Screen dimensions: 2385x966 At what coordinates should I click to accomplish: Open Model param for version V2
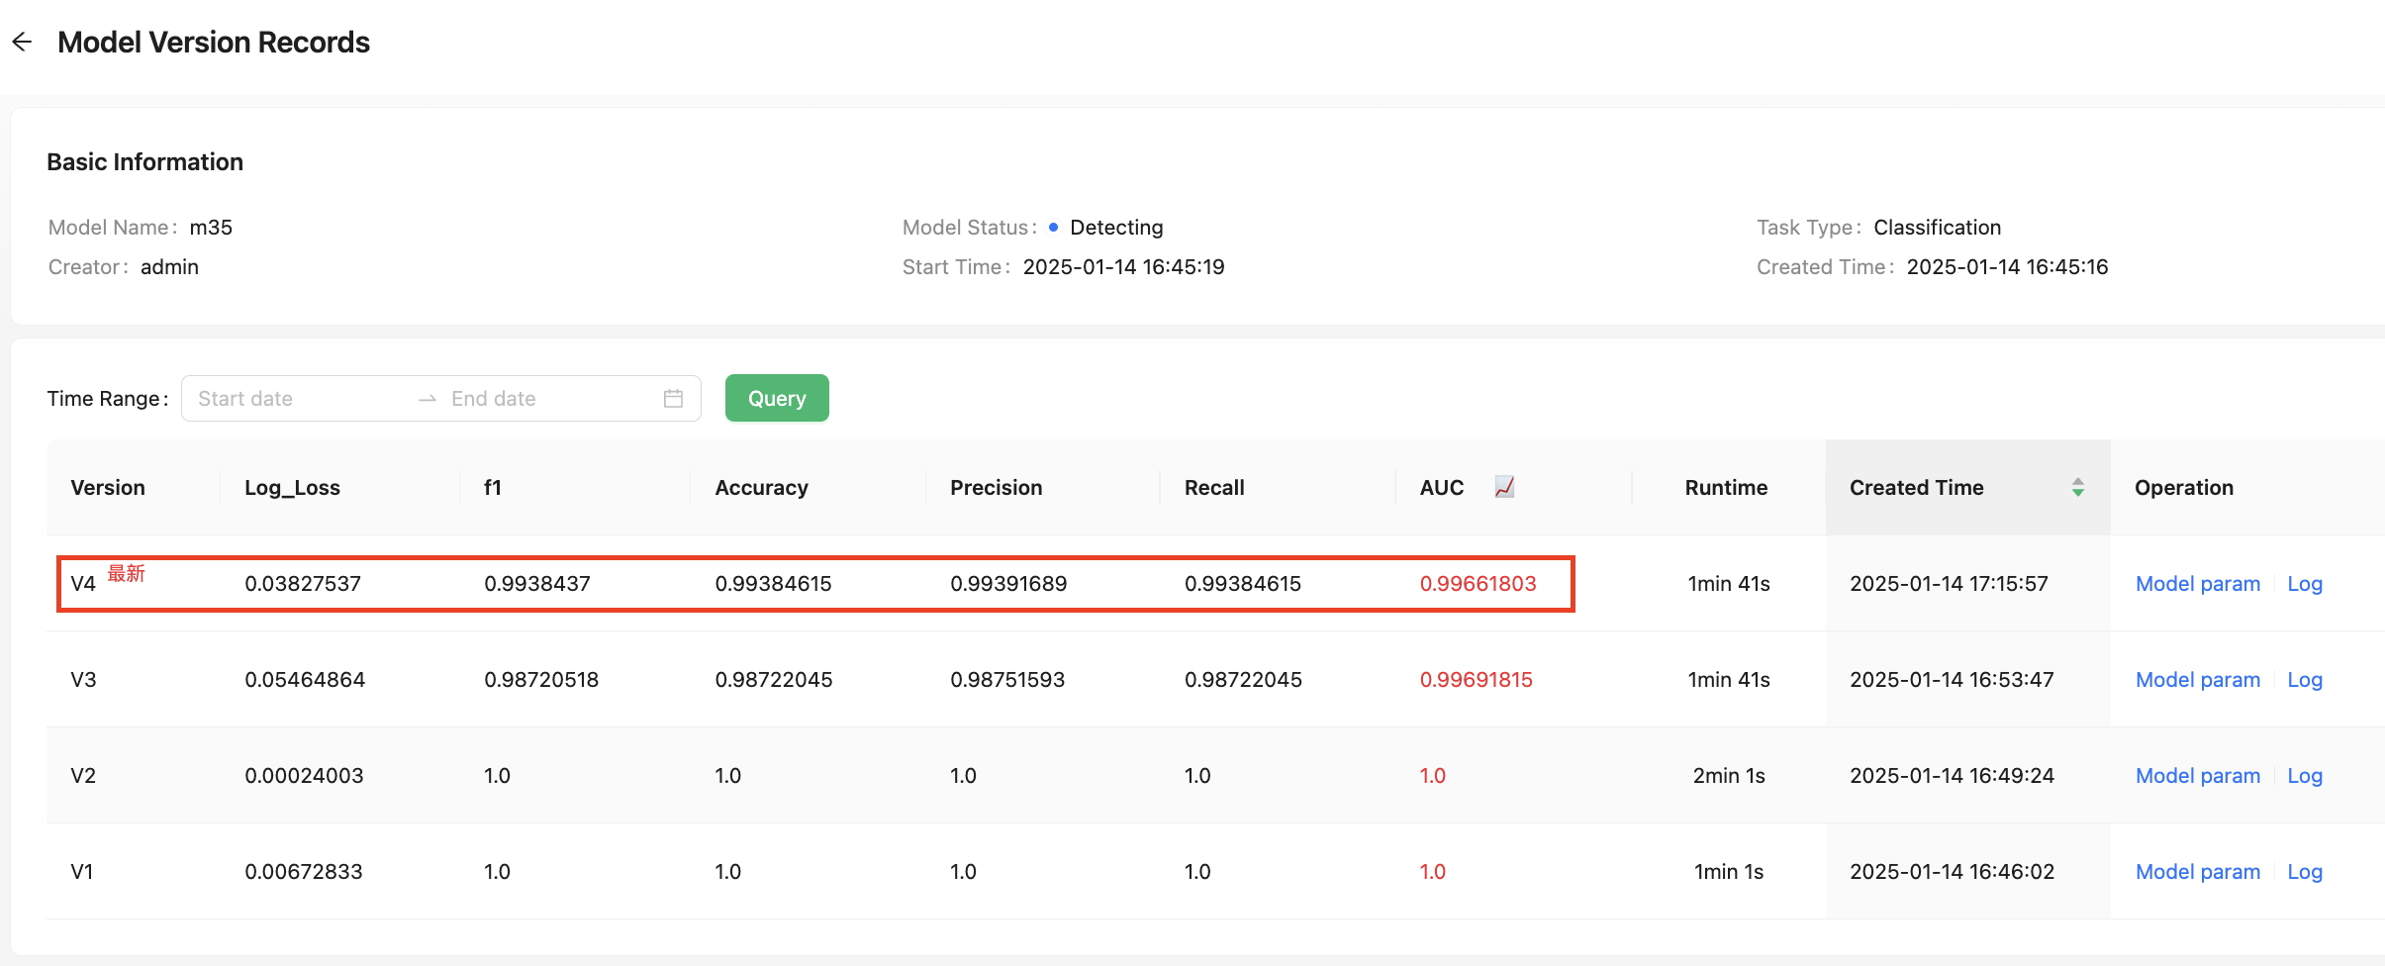coord(2197,776)
